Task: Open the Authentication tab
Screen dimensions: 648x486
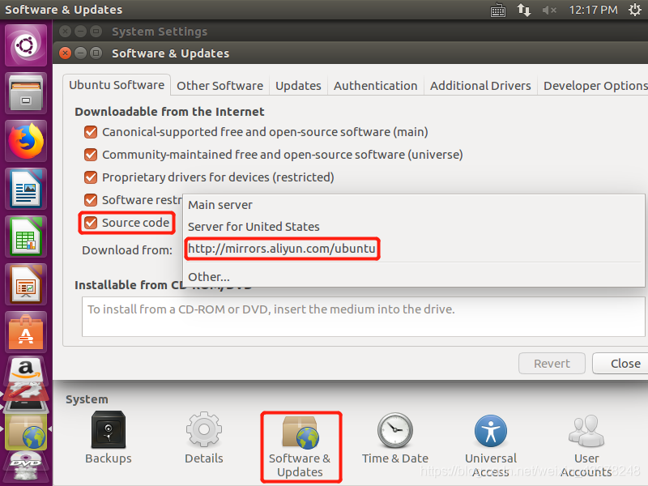Action: click(376, 86)
